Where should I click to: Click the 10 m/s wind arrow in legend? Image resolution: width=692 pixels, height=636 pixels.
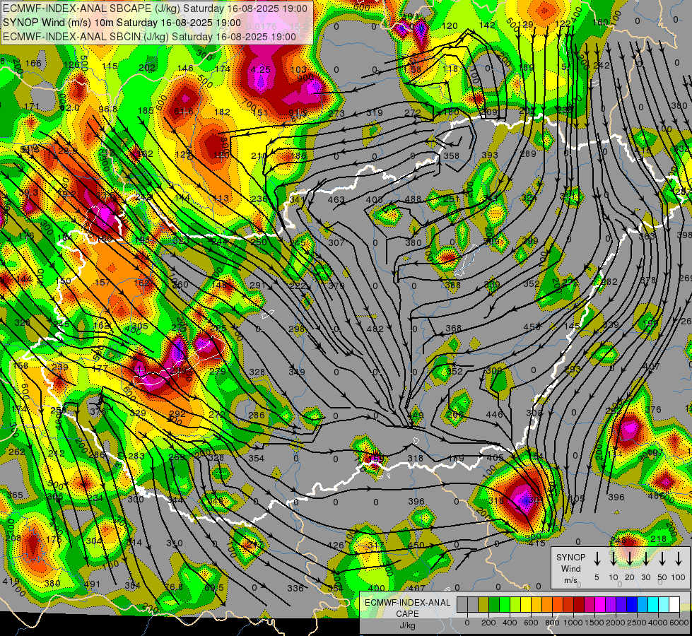tap(613, 558)
